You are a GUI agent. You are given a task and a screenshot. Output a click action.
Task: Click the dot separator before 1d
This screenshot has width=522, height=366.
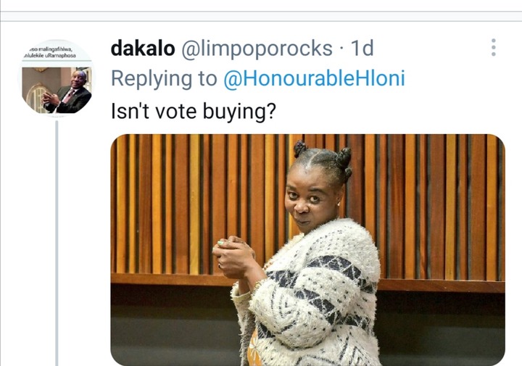[x=341, y=50]
